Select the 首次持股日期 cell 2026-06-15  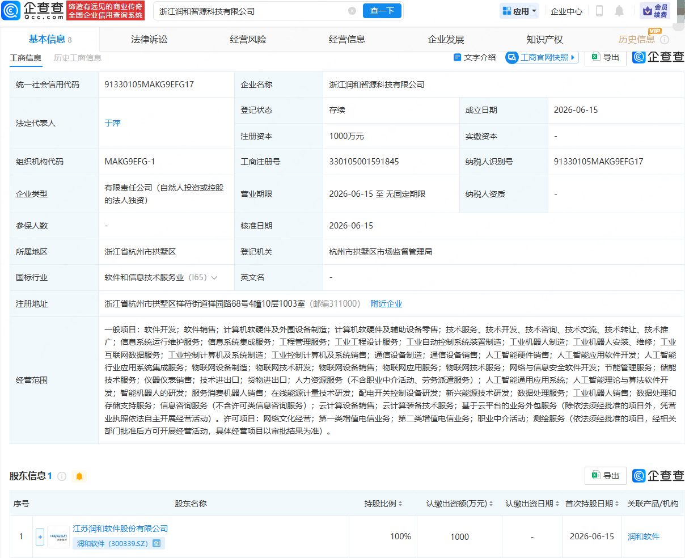[592, 536]
